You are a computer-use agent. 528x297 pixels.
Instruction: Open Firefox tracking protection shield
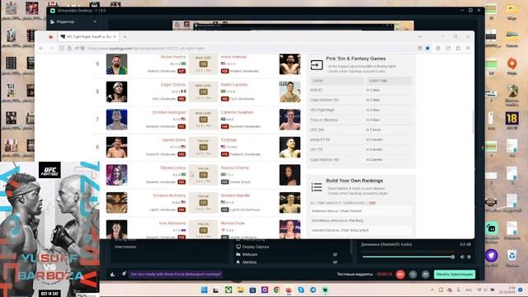pos(62,48)
